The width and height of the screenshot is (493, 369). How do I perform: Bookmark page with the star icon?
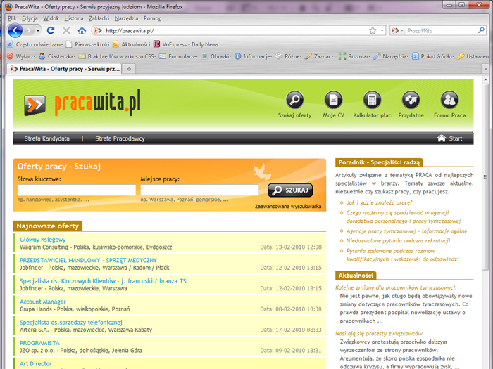pos(373,30)
